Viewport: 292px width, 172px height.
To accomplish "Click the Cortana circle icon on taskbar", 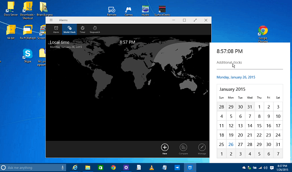I will coord(3,168).
